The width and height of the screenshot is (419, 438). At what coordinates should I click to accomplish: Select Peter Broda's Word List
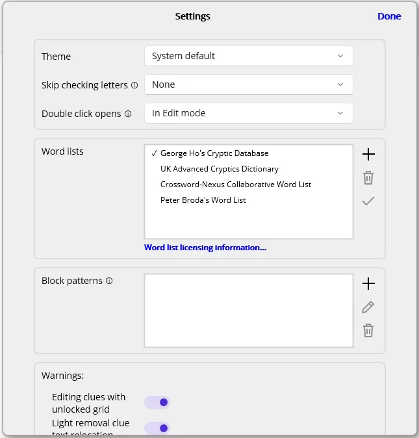[248, 200]
